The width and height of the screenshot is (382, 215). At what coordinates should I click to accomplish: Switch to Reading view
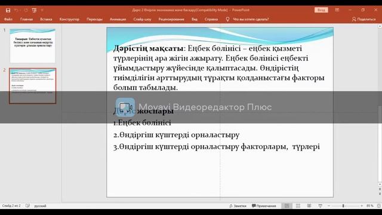coord(309,206)
